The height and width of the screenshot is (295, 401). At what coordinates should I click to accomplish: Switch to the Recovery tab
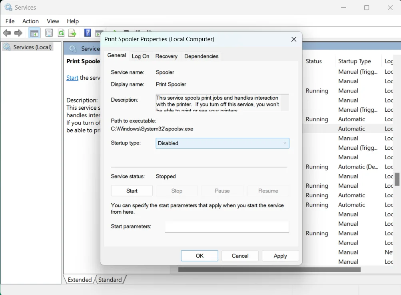166,56
